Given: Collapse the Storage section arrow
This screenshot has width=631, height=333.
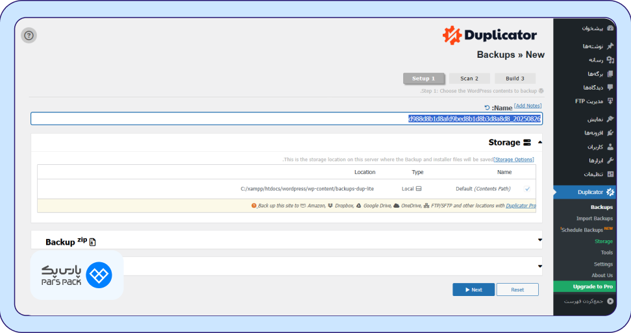Looking at the screenshot, I should pyautogui.click(x=539, y=142).
